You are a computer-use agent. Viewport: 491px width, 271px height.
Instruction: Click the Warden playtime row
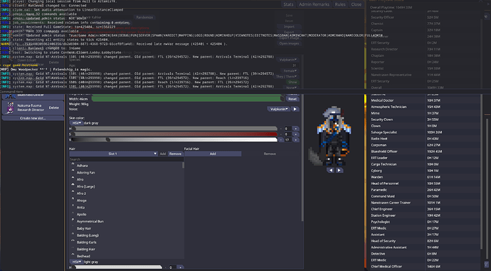pos(426,177)
